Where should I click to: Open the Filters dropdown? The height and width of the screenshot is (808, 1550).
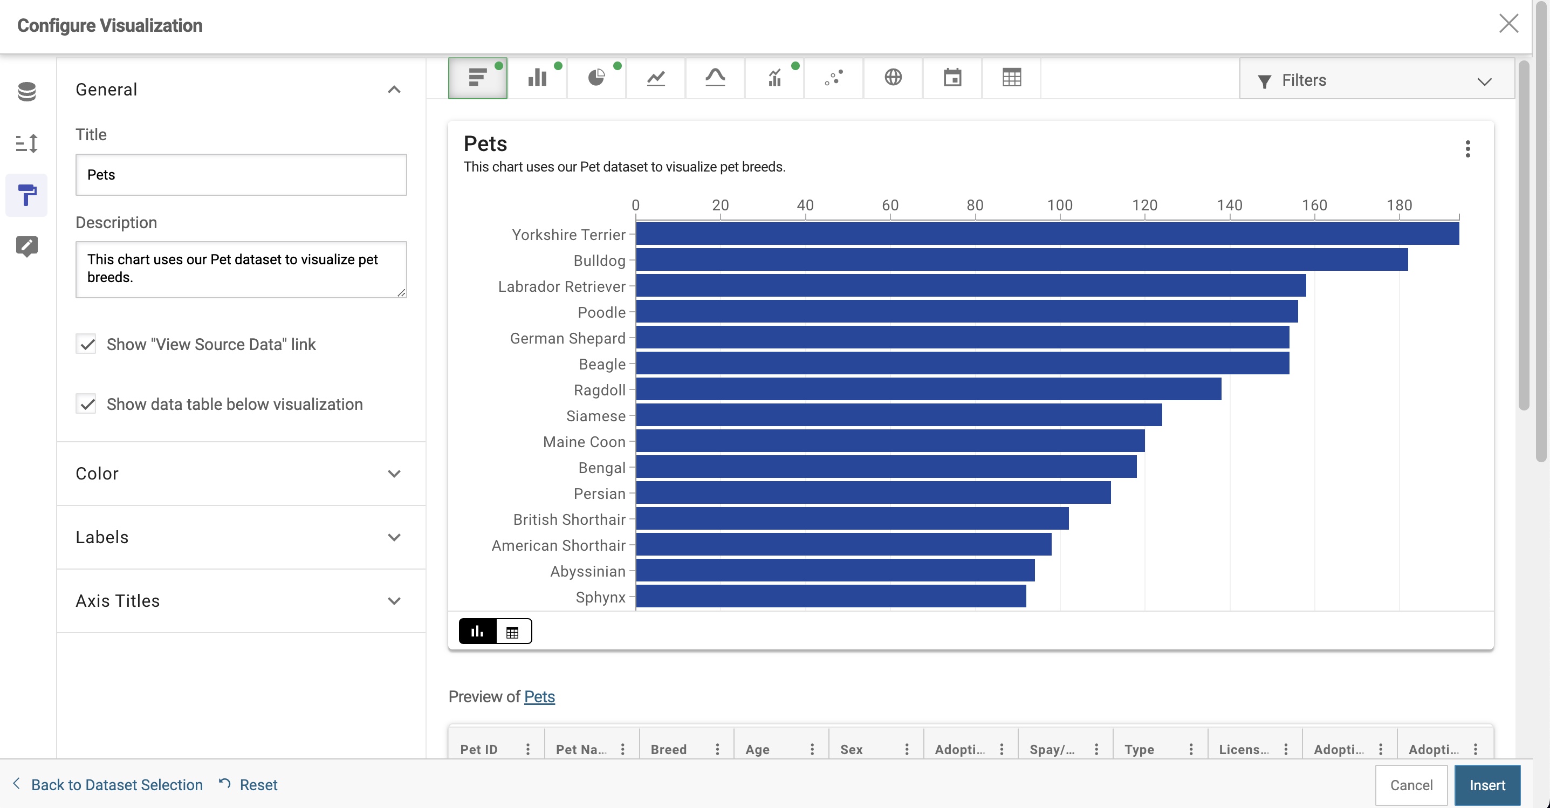(x=1376, y=80)
